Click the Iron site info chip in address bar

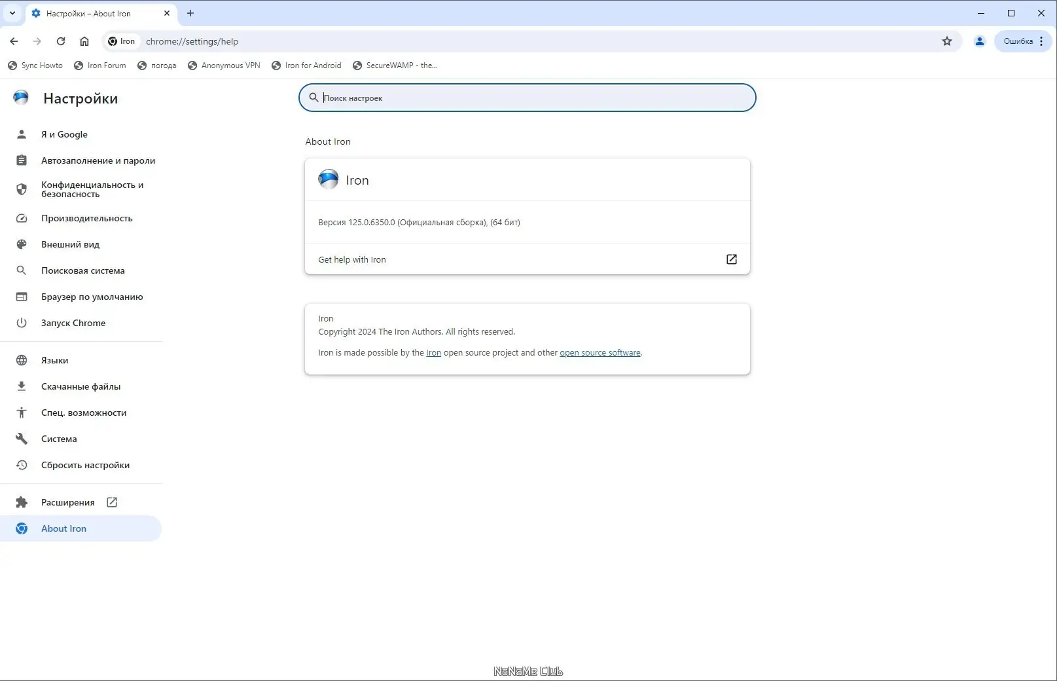click(x=122, y=41)
